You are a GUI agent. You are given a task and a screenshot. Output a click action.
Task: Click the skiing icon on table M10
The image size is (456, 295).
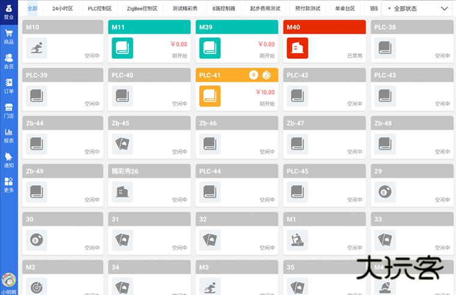pos(37,48)
